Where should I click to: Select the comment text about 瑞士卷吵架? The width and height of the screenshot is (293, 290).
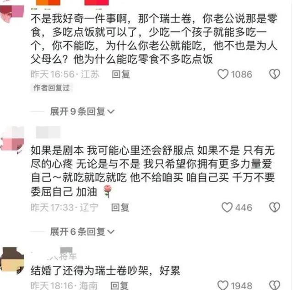[106, 271]
